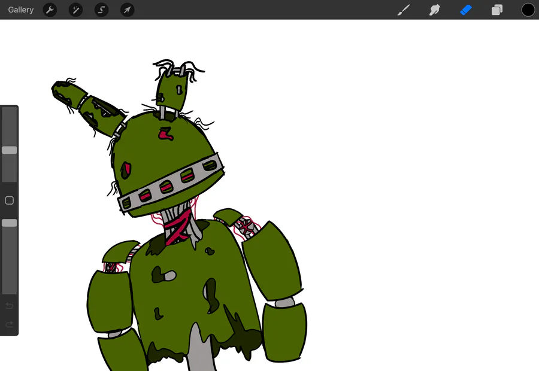Open the Gallery view
The height and width of the screenshot is (371, 539).
tap(20, 10)
